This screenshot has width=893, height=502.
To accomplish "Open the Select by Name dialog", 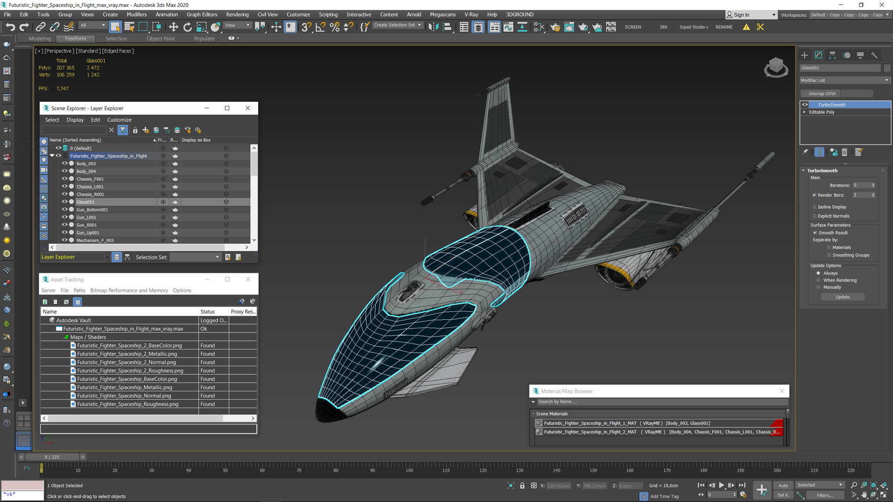I will pyautogui.click(x=129, y=27).
